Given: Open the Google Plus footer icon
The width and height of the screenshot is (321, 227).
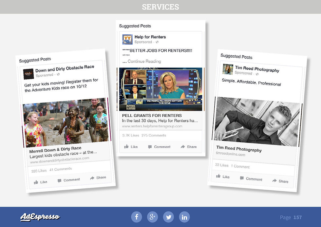Looking at the screenshot, I should click(x=153, y=217).
